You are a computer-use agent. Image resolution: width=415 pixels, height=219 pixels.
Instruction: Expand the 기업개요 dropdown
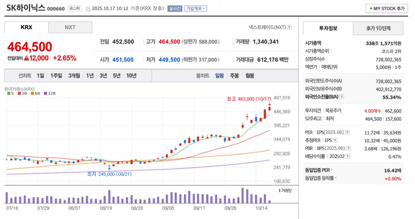(196, 9)
